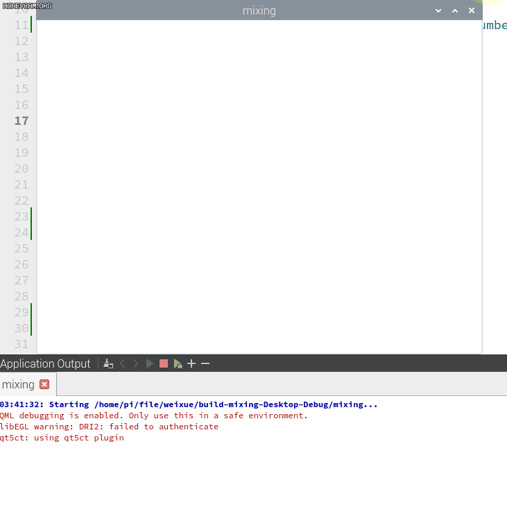Click the Starting mixing path output line
The width and height of the screenshot is (507, 505).
(189, 404)
